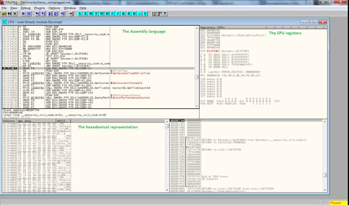Show Source window with the S icon
Image resolution: width=349 pixels, height=205 pixels.
click(145, 14)
